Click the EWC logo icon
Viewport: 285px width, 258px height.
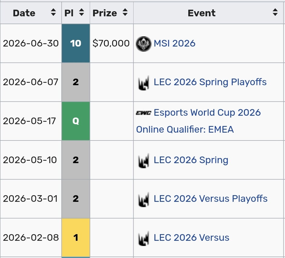[x=144, y=113]
